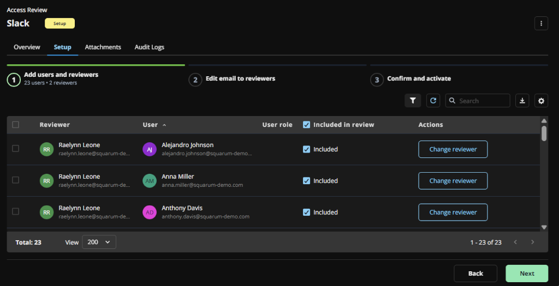This screenshot has height=286, width=559.
Task: Click the search magnifier icon
Action: coord(452,101)
